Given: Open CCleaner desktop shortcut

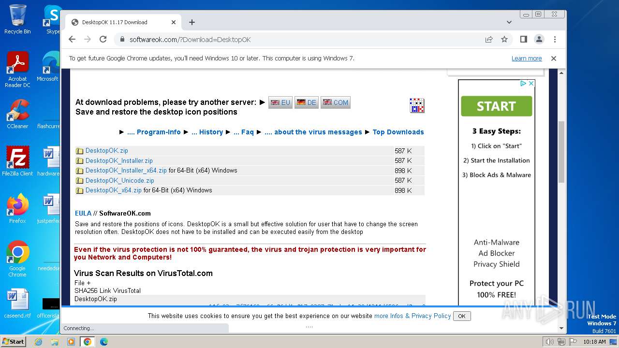Looking at the screenshot, I should click(x=17, y=114).
